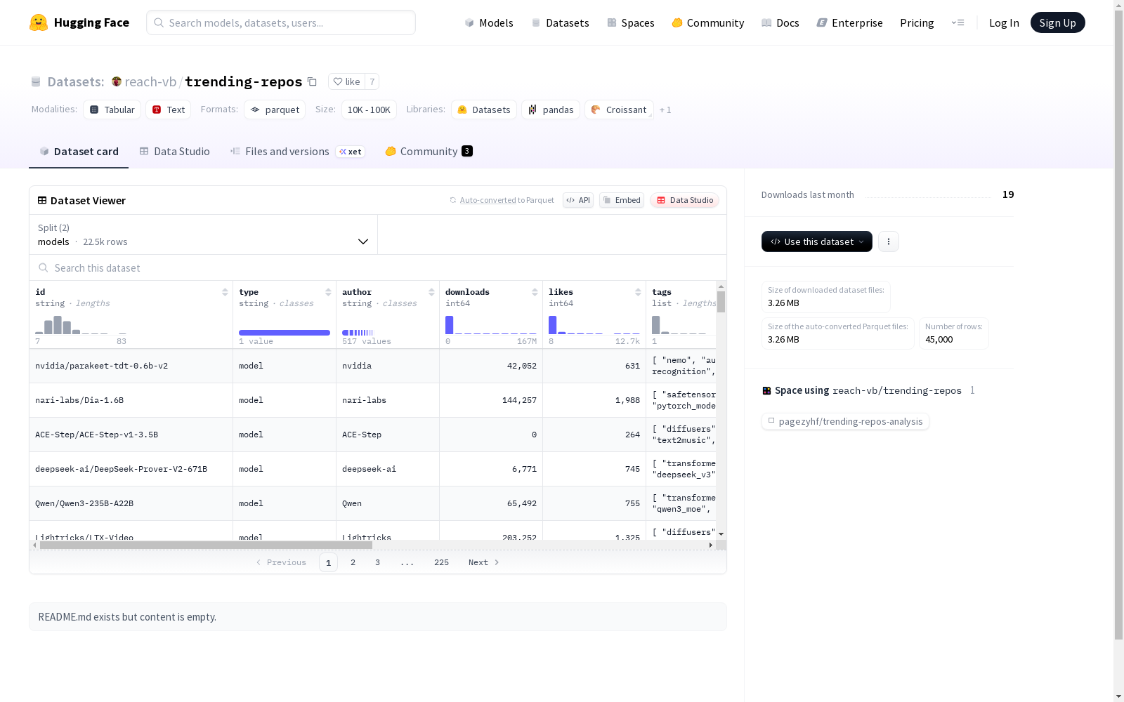Select the nari-labs/Dia-1.6B row id
The image size is (1124, 702).
[x=79, y=400]
